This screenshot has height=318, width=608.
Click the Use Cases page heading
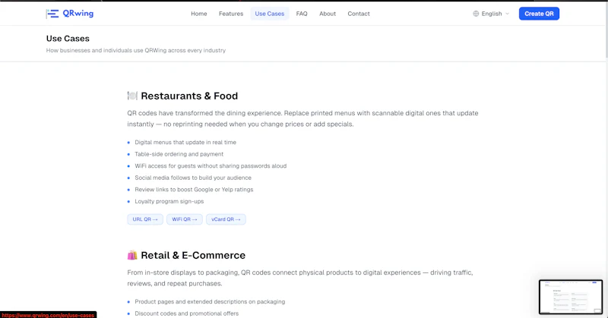click(68, 39)
